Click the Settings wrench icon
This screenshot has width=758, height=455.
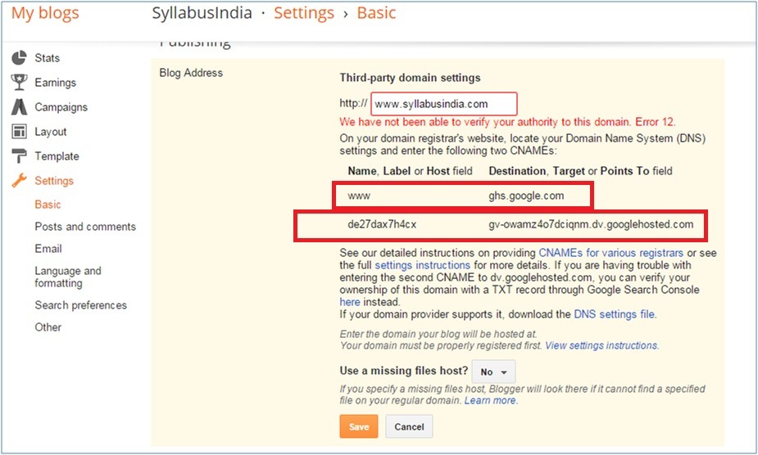click(19, 181)
